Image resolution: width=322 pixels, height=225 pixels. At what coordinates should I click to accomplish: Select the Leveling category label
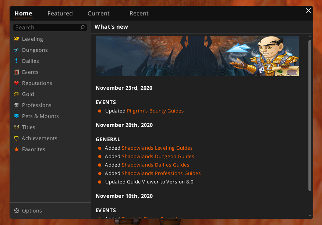[32, 39]
